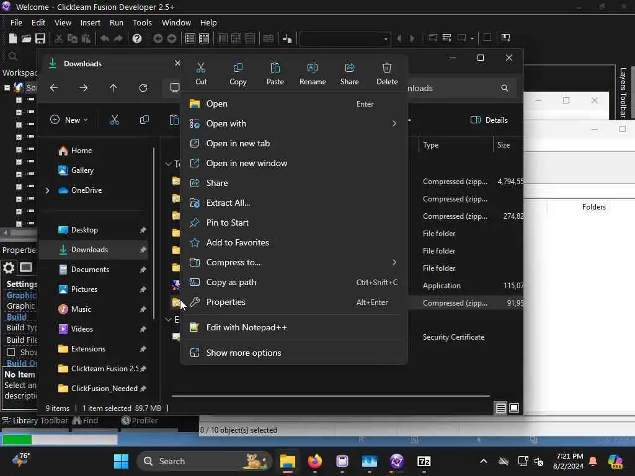Click Explorer forward arrow button

pos(84,88)
